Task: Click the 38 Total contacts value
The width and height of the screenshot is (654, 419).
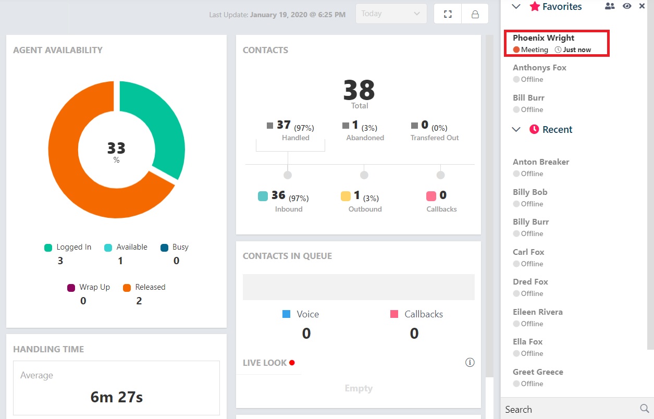Action: pos(359,90)
